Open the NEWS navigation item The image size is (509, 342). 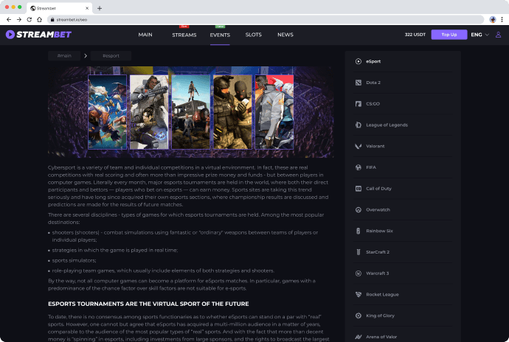(x=285, y=35)
